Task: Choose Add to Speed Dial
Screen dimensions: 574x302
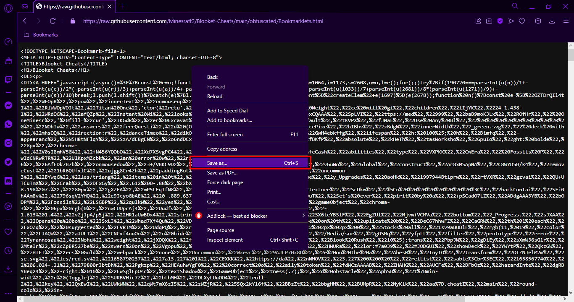Action: coord(250,111)
